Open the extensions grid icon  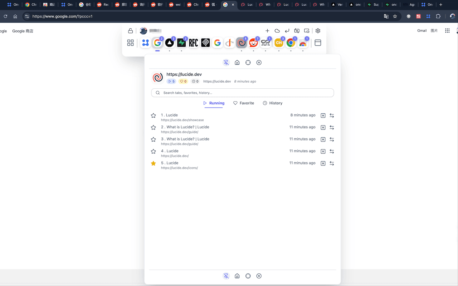pyautogui.click(x=130, y=43)
